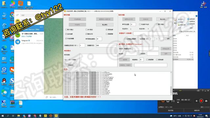Click the 二级密码 input field

pos(153,53)
